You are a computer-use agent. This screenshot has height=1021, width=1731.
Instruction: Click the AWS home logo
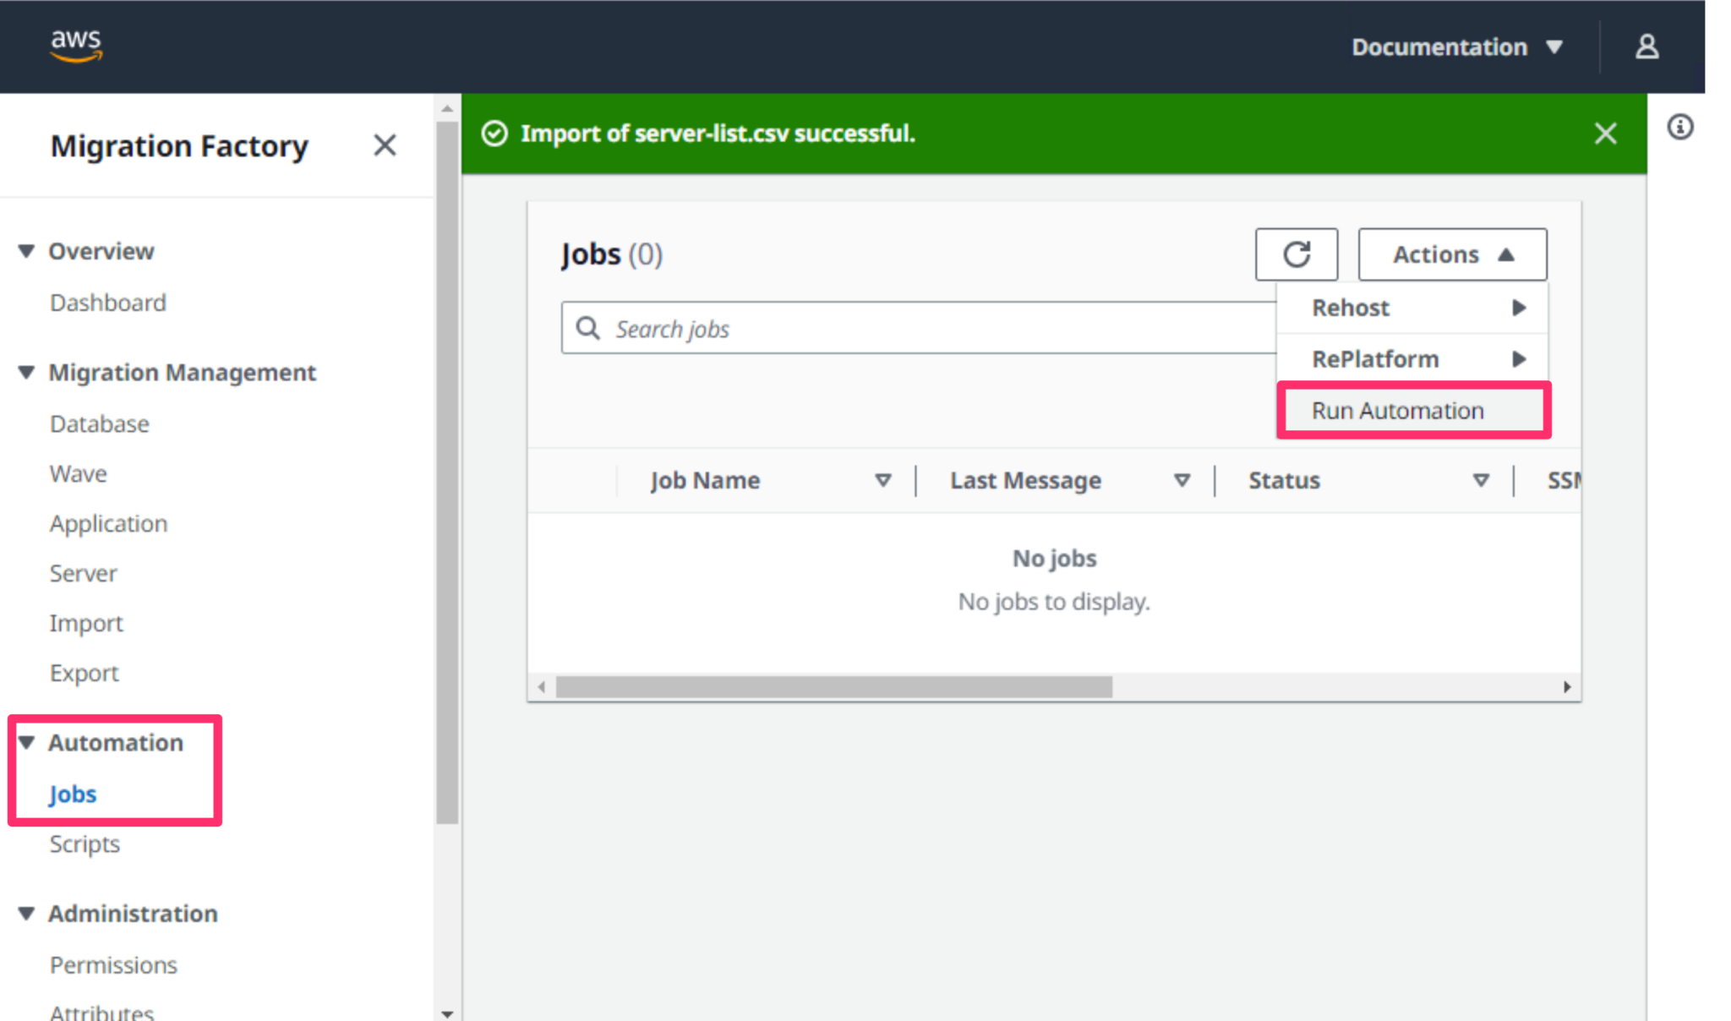76,46
